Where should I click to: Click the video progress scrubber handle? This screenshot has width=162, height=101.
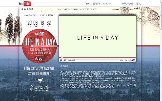coord(62,57)
